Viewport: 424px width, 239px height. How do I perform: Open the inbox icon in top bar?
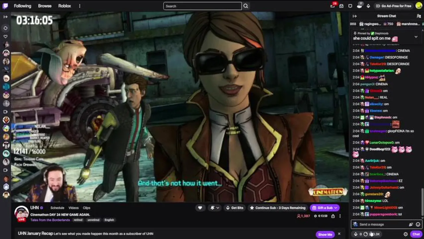click(x=341, y=6)
